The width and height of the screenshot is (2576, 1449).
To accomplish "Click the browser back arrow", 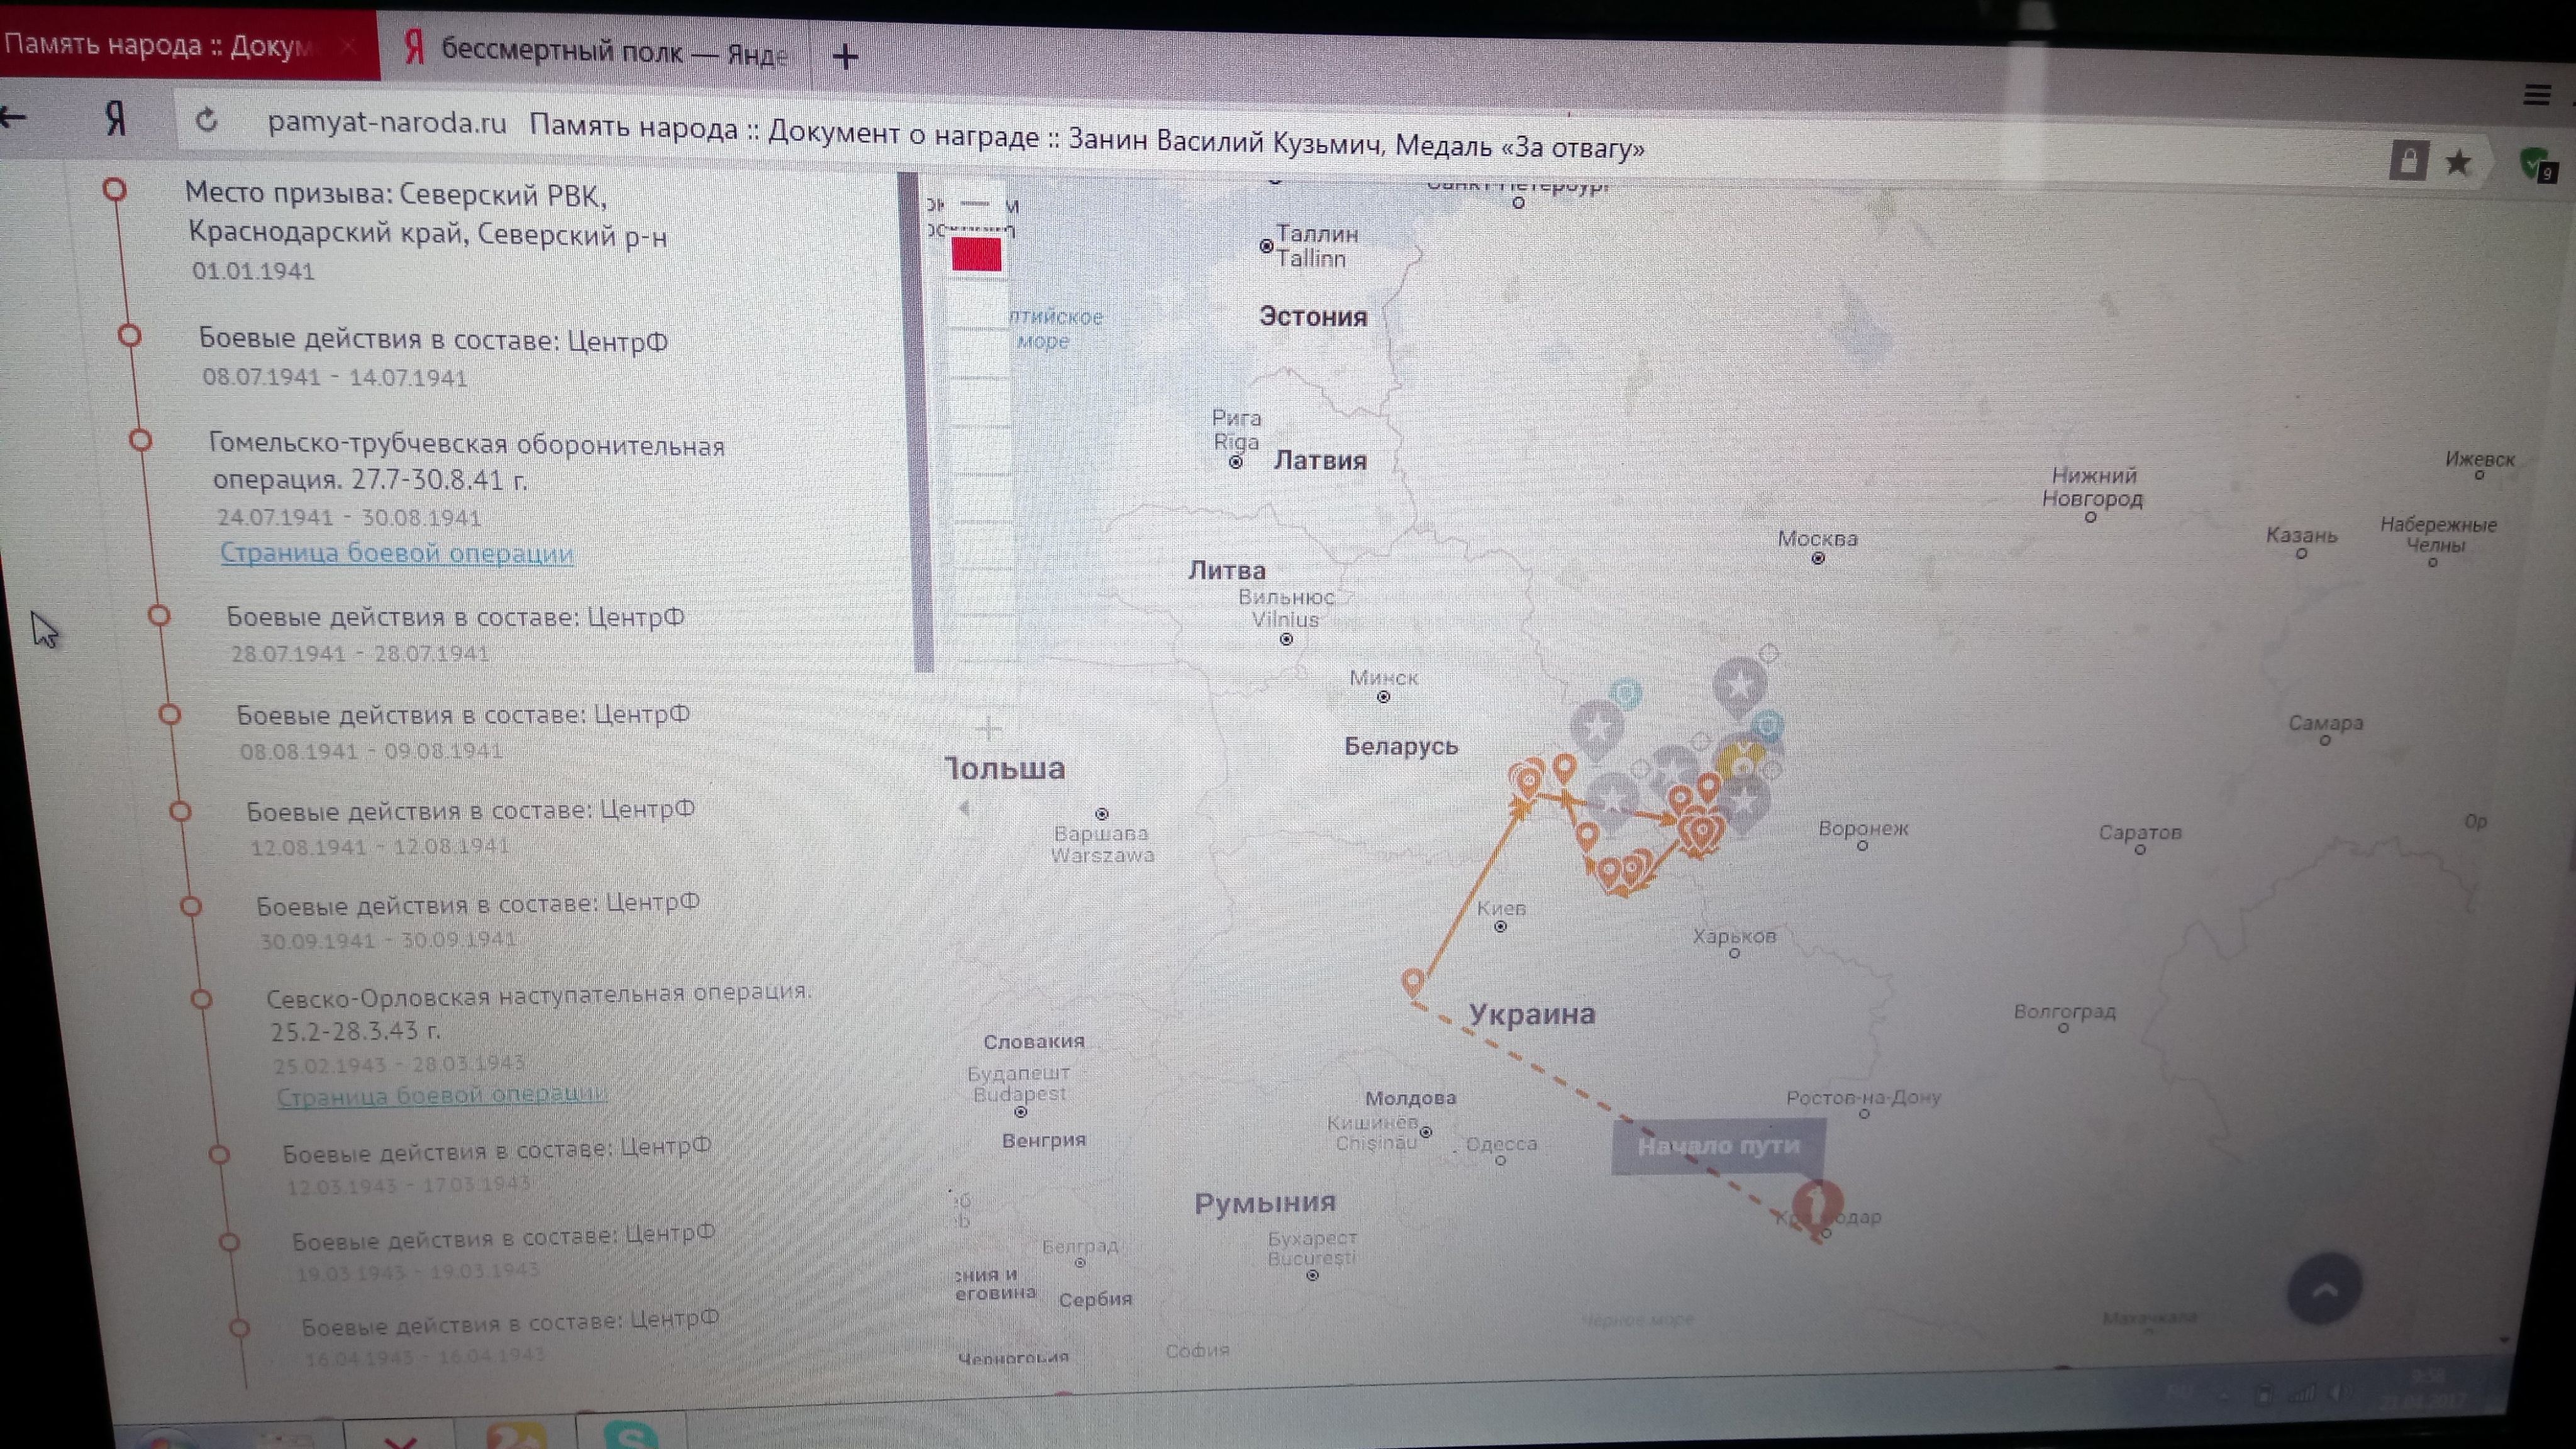I will tap(14, 117).
